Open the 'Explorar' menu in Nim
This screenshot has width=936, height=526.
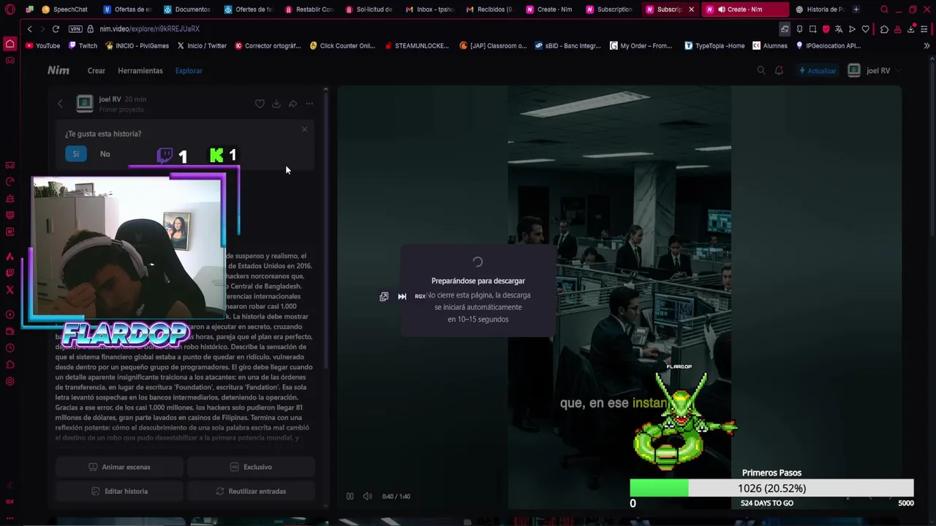click(x=189, y=71)
